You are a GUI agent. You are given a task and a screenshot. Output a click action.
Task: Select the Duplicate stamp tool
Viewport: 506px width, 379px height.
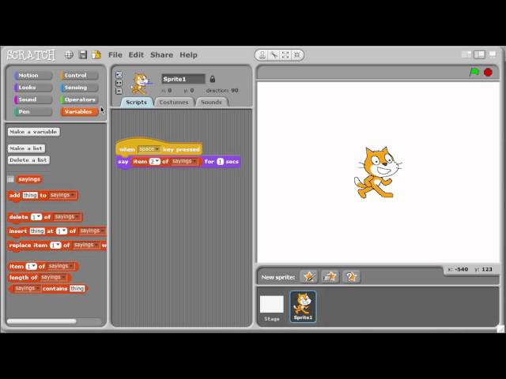pos(262,55)
